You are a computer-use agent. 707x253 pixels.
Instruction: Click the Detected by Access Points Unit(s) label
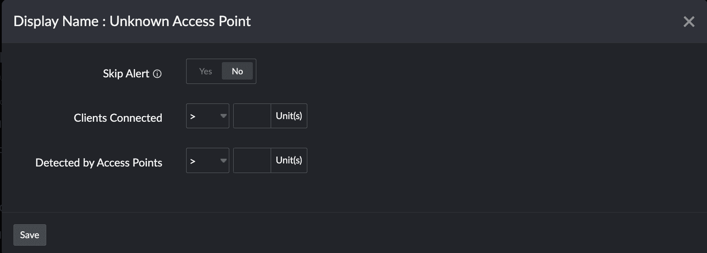tap(289, 160)
